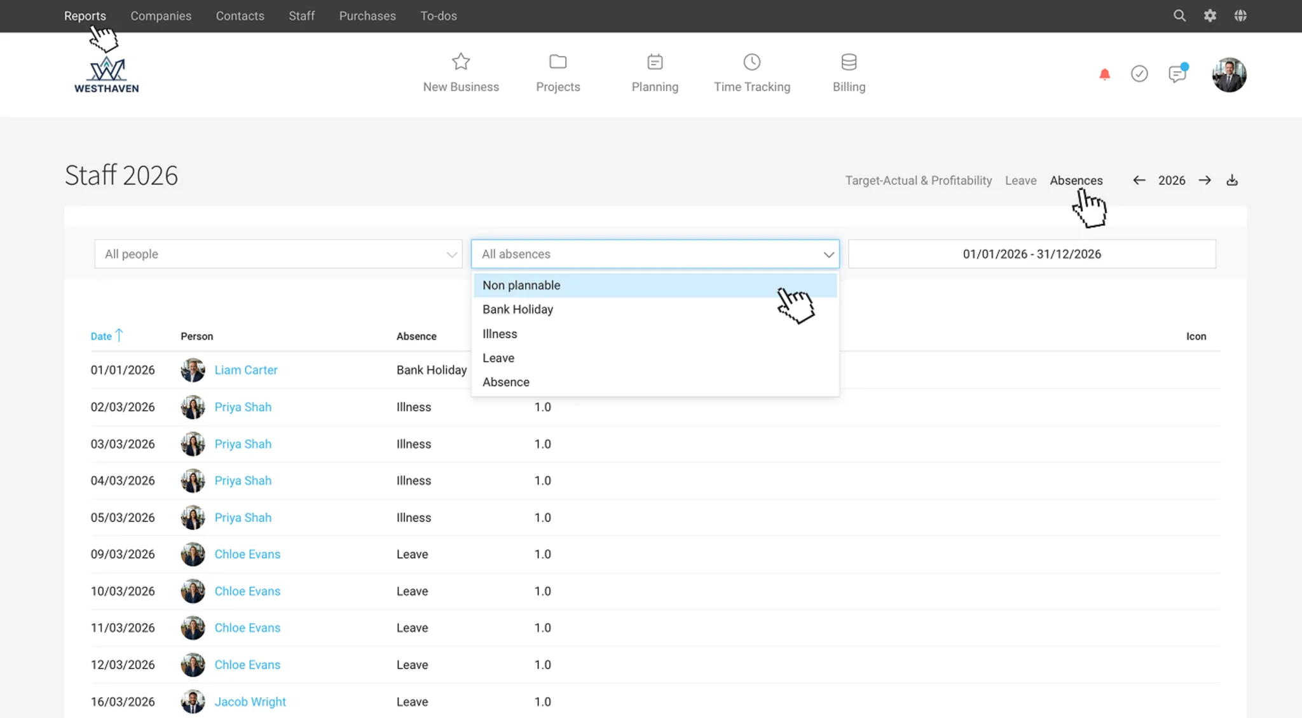Open Liam Carter's profile link

(246, 370)
